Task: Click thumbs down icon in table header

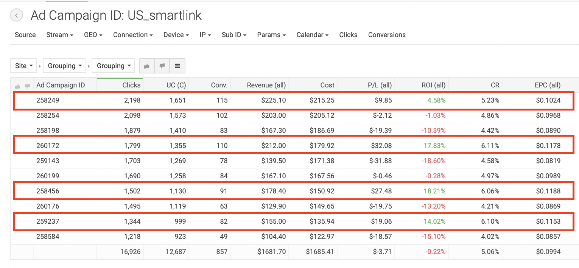Action: [27, 86]
